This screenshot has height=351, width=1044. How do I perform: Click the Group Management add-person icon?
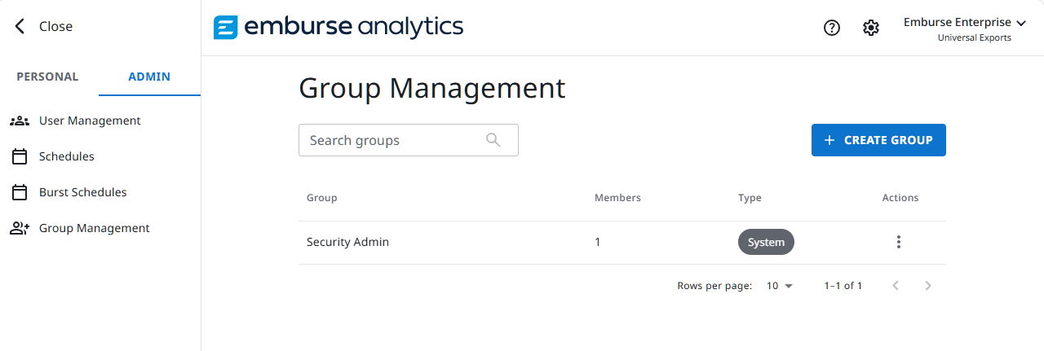pyautogui.click(x=20, y=228)
